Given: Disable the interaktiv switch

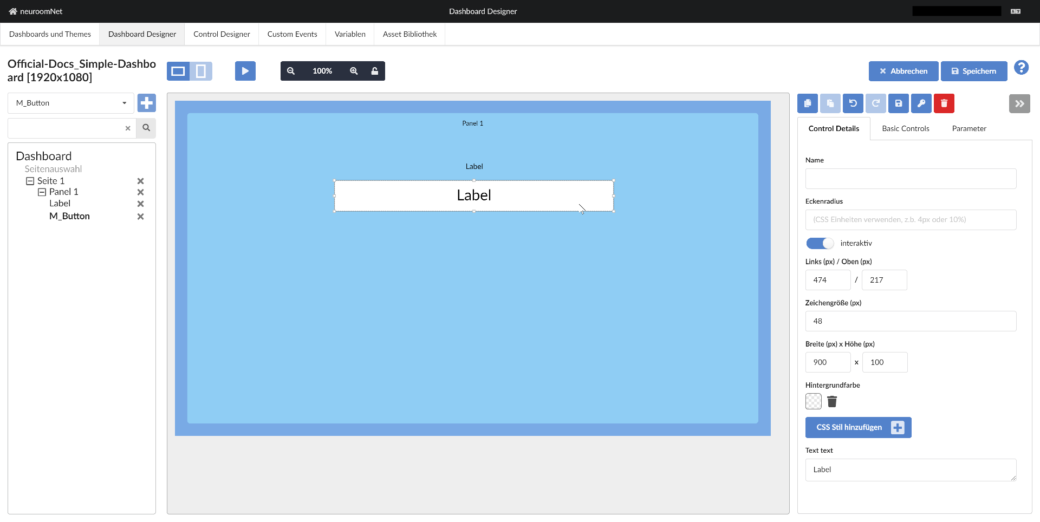Looking at the screenshot, I should click(820, 243).
